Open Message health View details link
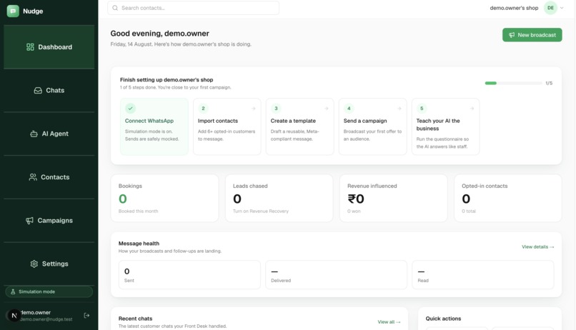This screenshot has width=576, height=330. coord(538,246)
